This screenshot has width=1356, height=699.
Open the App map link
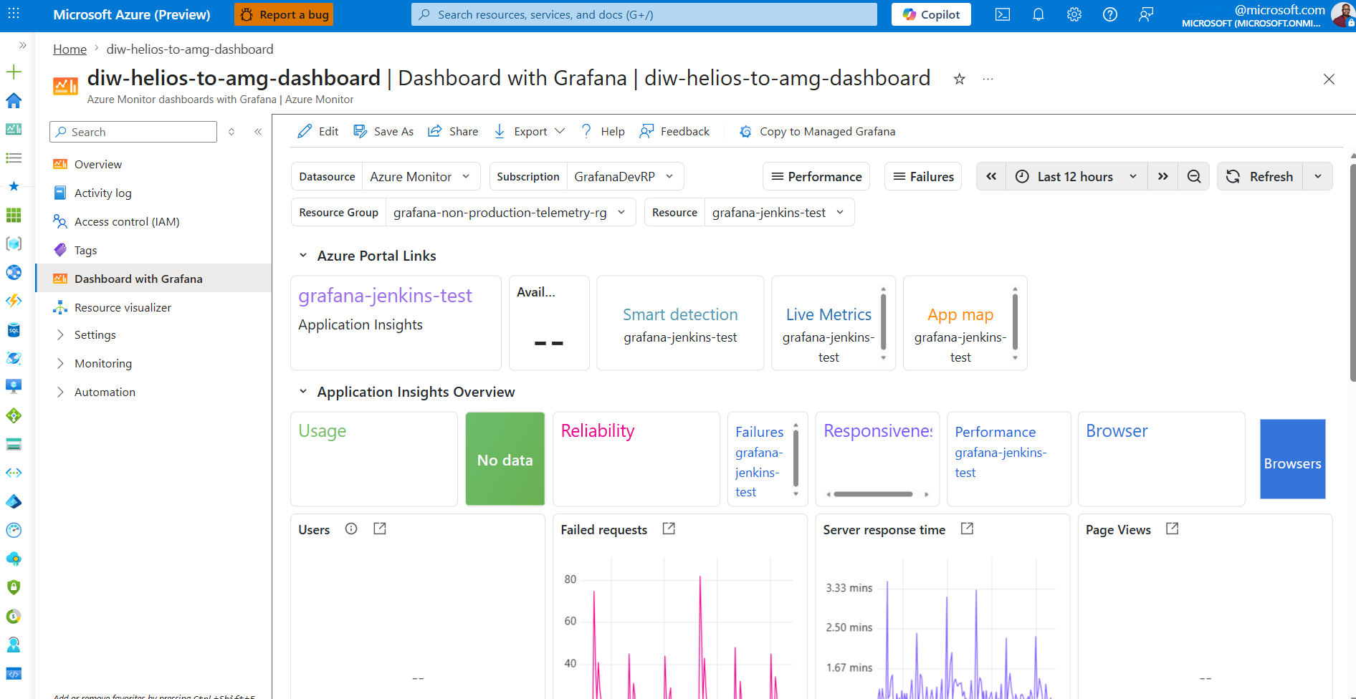[960, 314]
